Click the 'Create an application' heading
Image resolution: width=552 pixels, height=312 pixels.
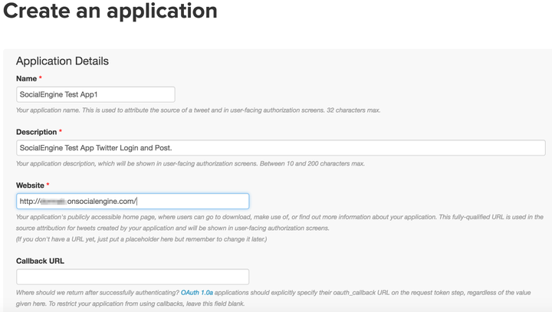[110, 11]
